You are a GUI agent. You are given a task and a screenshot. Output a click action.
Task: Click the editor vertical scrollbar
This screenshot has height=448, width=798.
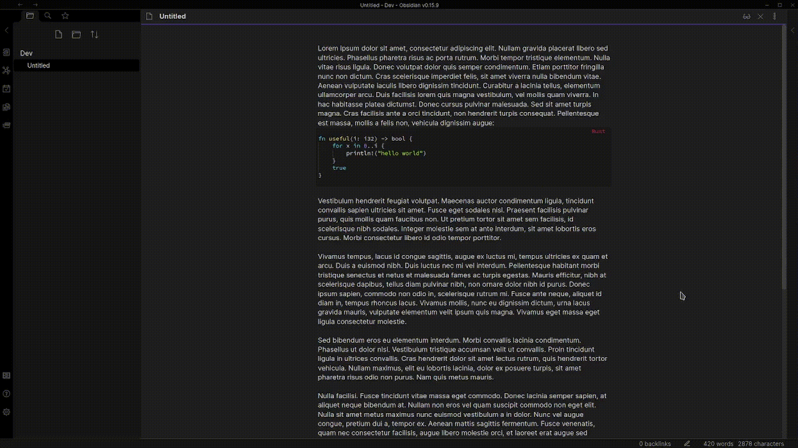click(x=784, y=158)
